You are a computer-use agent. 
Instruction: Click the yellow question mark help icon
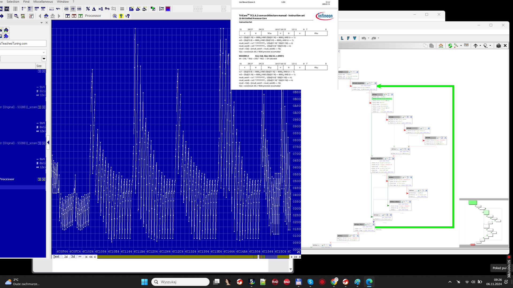pos(121,16)
